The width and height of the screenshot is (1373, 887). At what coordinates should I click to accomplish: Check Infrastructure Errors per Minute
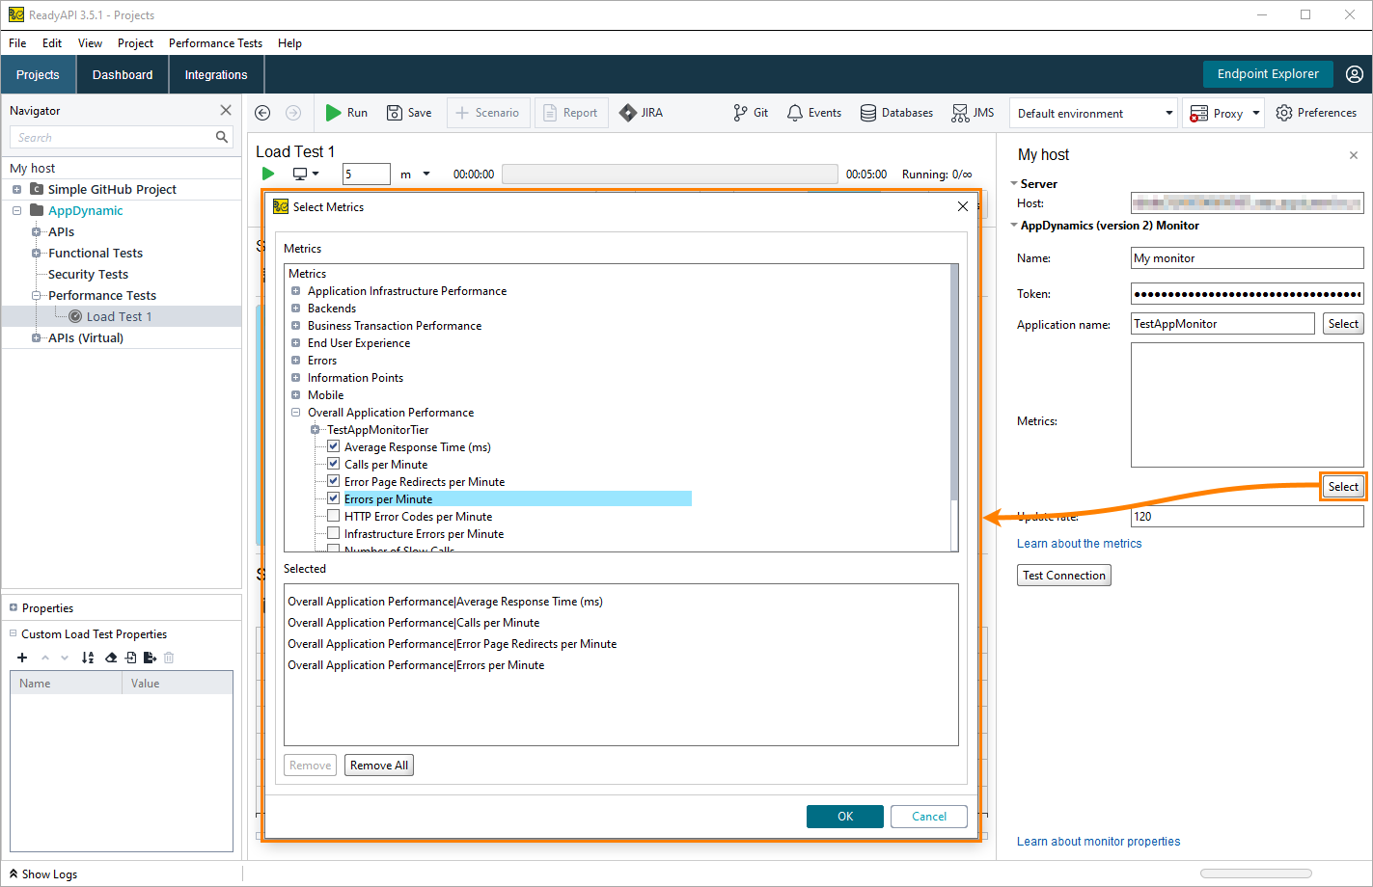tap(333, 533)
